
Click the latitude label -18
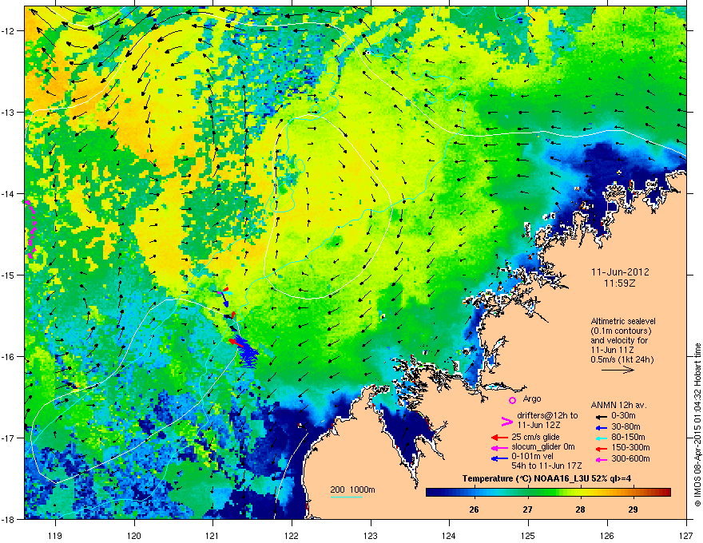(9, 519)
